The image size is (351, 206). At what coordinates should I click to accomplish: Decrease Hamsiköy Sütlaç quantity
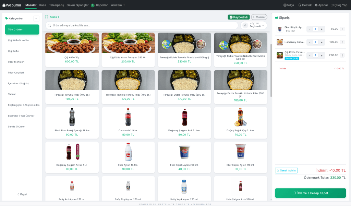[x=310, y=42]
